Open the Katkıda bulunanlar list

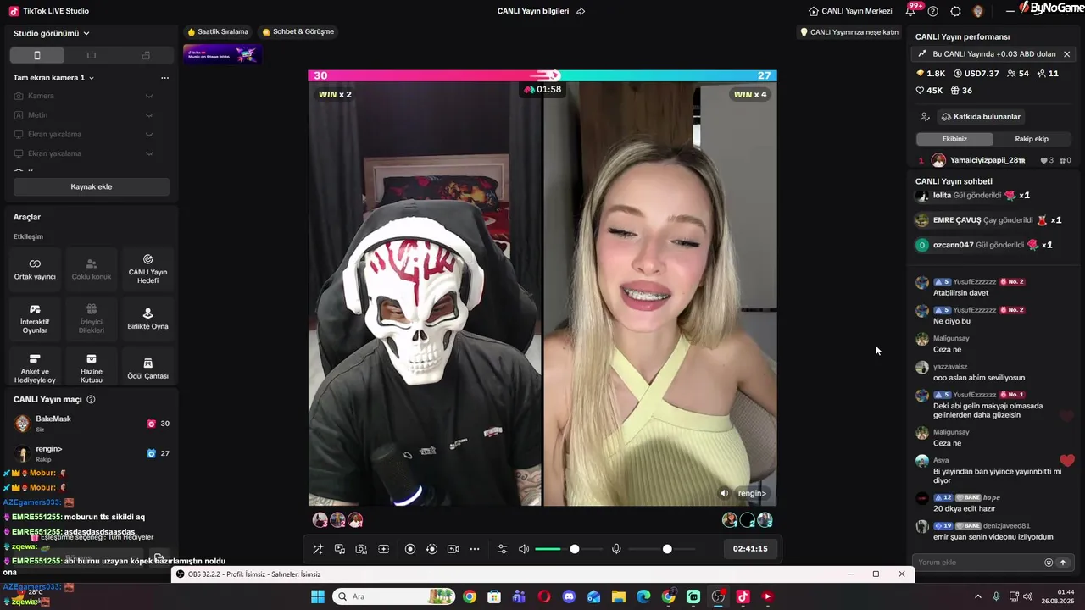tap(981, 117)
